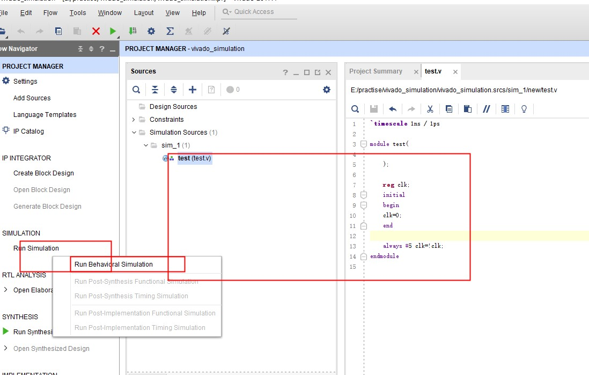Collapse initial block fold marker
The image size is (589, 375).
(364, 195)
